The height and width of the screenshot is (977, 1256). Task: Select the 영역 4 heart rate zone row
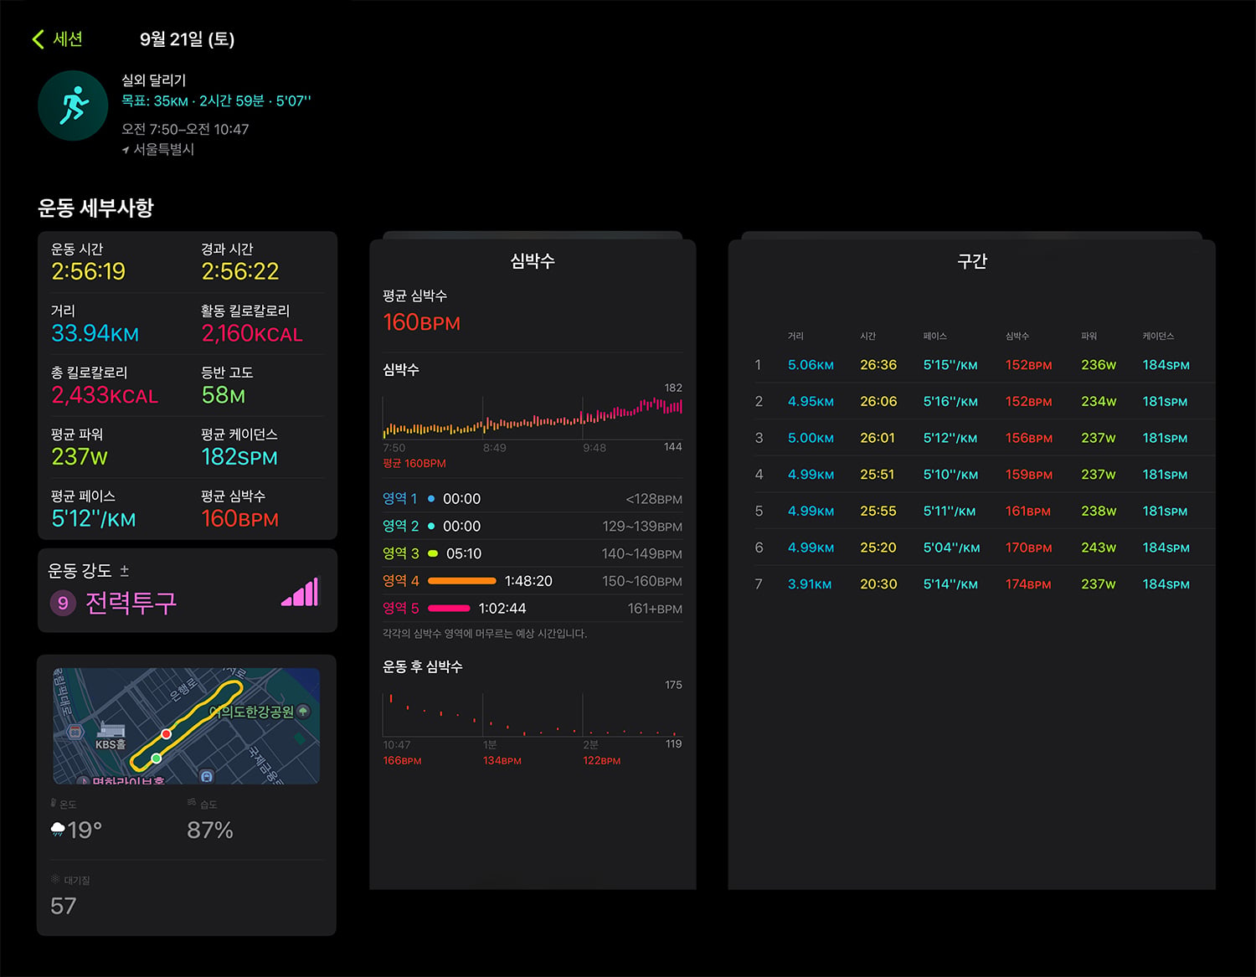pos(533,581)
